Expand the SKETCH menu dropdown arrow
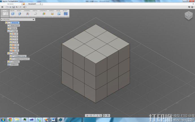195x122 pixels. 35,17
